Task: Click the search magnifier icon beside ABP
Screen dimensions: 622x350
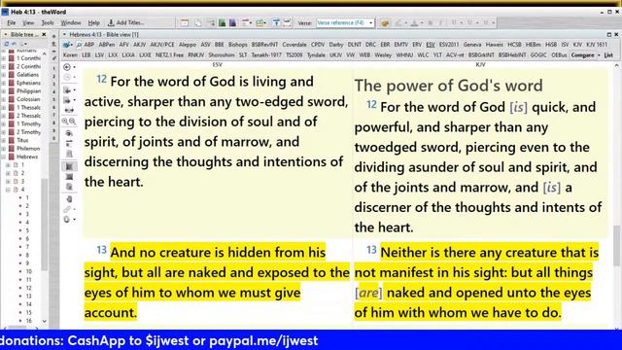Action: [79, 45]
